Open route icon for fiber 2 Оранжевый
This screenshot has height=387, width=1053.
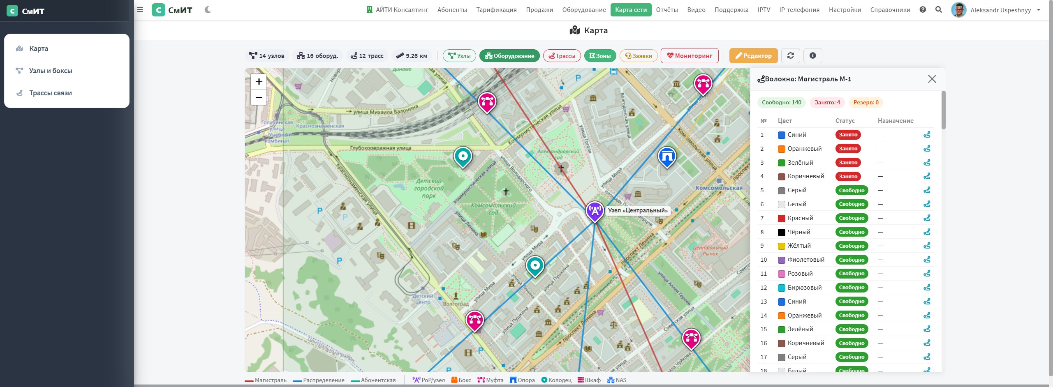coord(927,149)
